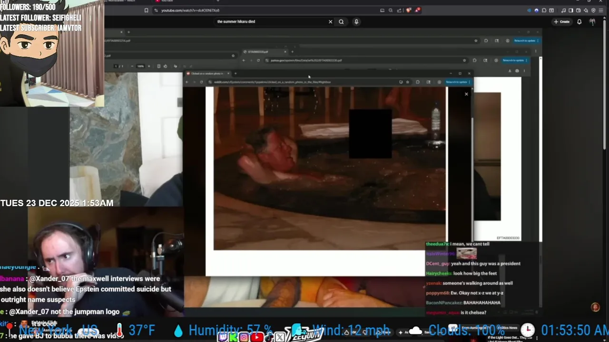Open YouTube notifications bell
This screenshot has height=342, width=609.
(579, 21)
